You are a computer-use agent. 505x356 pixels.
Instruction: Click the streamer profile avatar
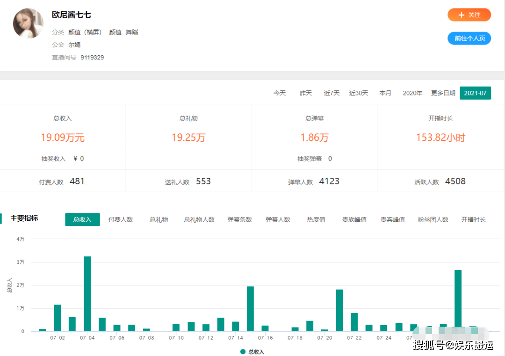coord(28,23)
